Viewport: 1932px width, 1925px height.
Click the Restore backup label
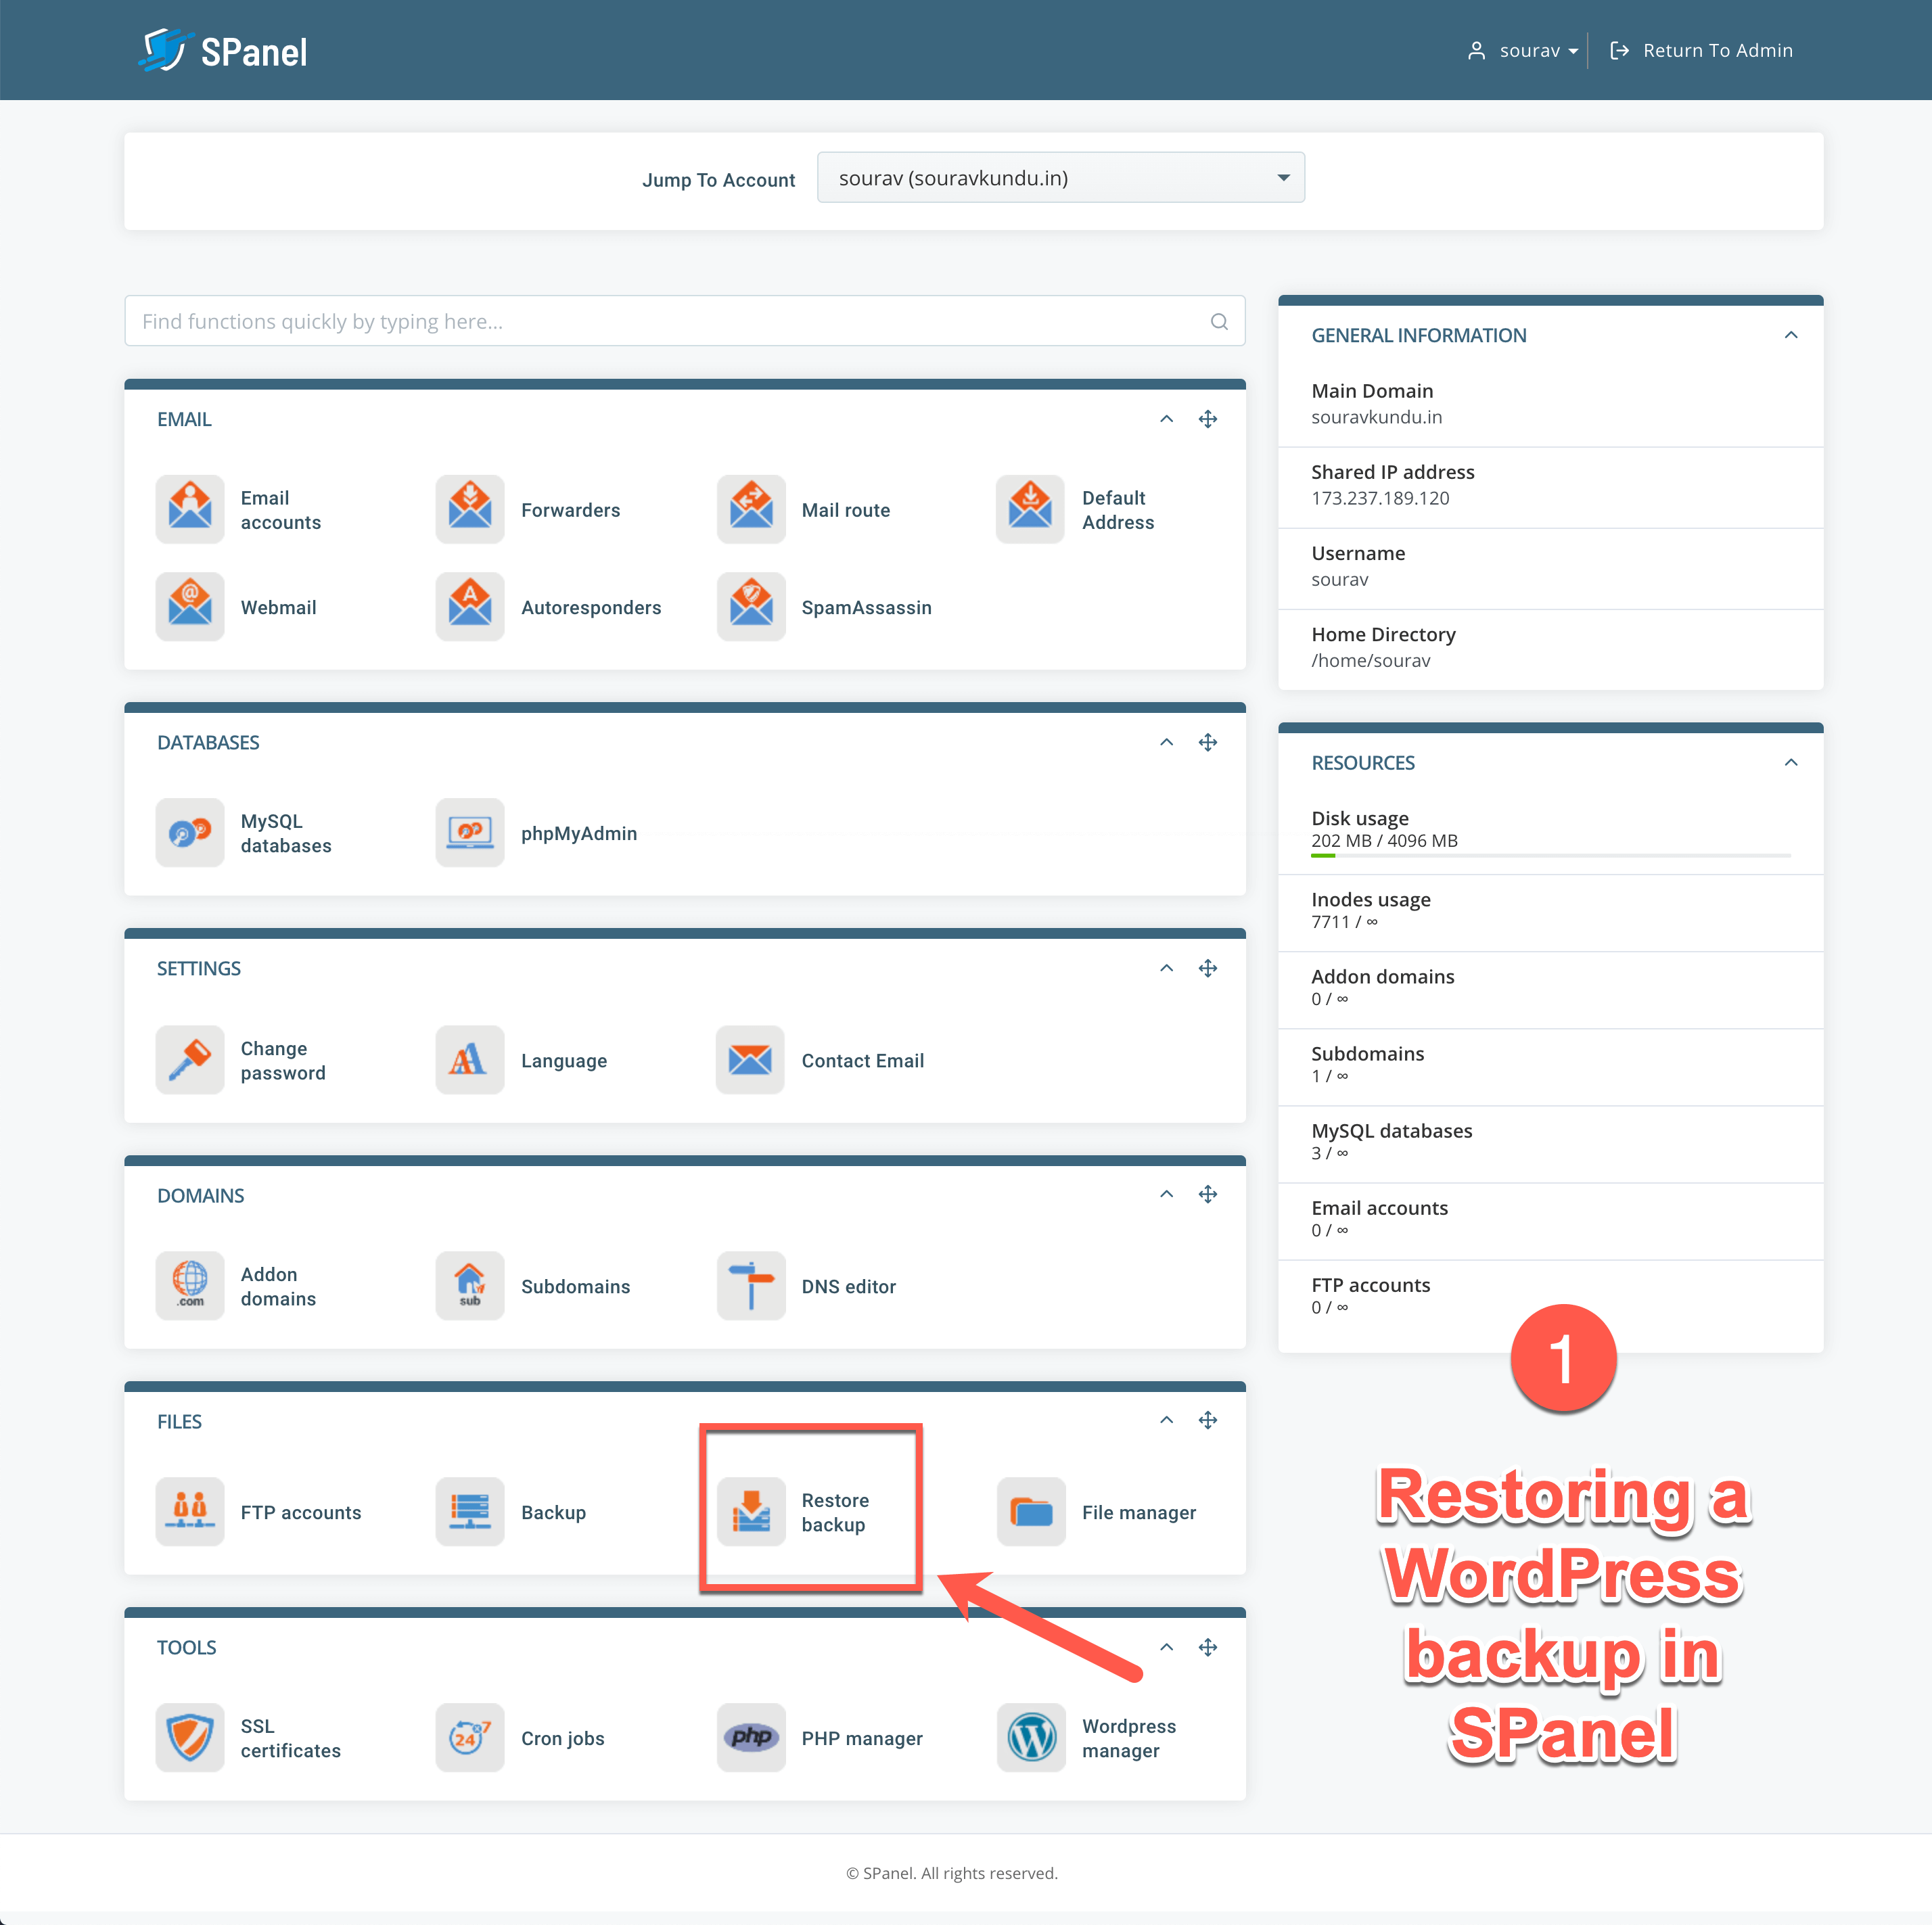pos(835,1512)
